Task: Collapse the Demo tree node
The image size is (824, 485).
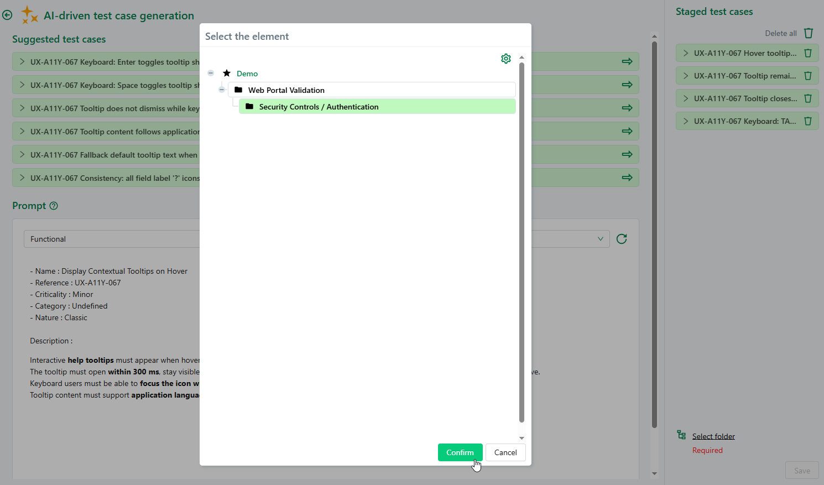Action: point(210,72)
